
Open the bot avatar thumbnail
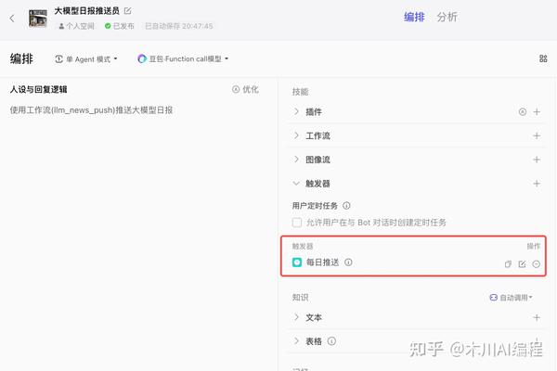tap(38, 19)
